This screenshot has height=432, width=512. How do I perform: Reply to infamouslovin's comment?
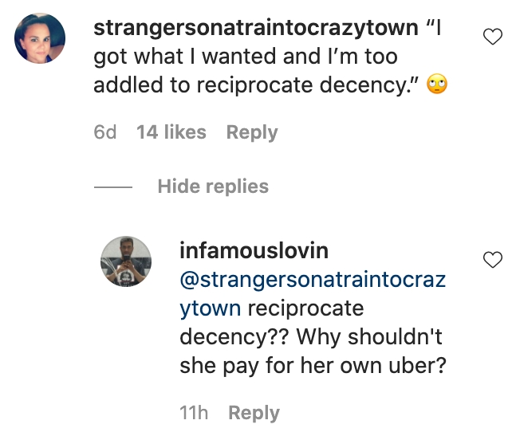coord(254,413)
